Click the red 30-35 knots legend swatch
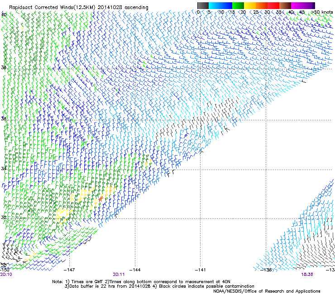Image resolution: width=335 pixels, height=294 pixels. pos(273,5)
